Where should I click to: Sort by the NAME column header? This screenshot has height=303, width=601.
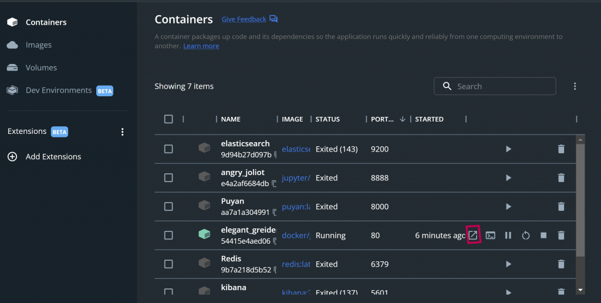tap(231, 119)
